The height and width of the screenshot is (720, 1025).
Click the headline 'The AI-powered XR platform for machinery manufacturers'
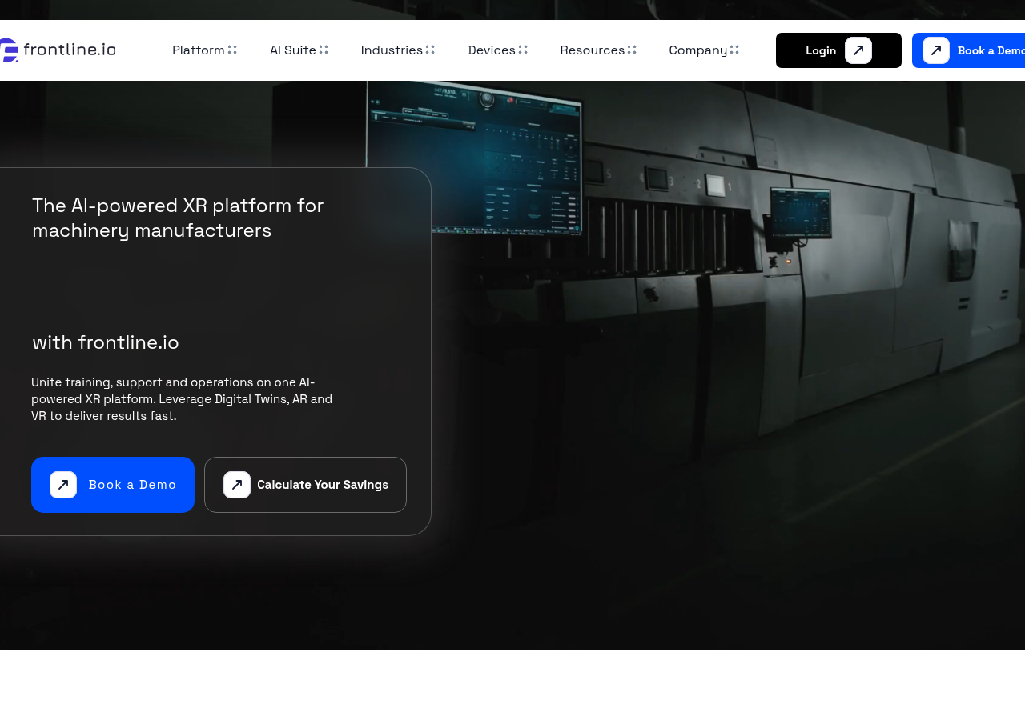[178, 218]
